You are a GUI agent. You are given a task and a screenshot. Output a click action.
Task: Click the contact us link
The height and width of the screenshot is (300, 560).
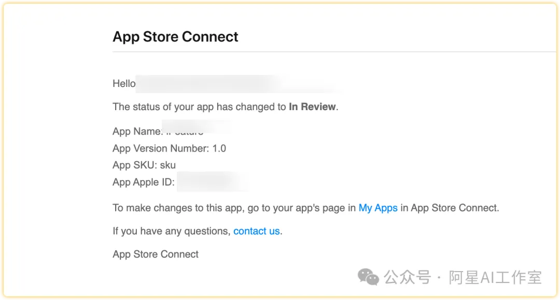click(256, 231)
